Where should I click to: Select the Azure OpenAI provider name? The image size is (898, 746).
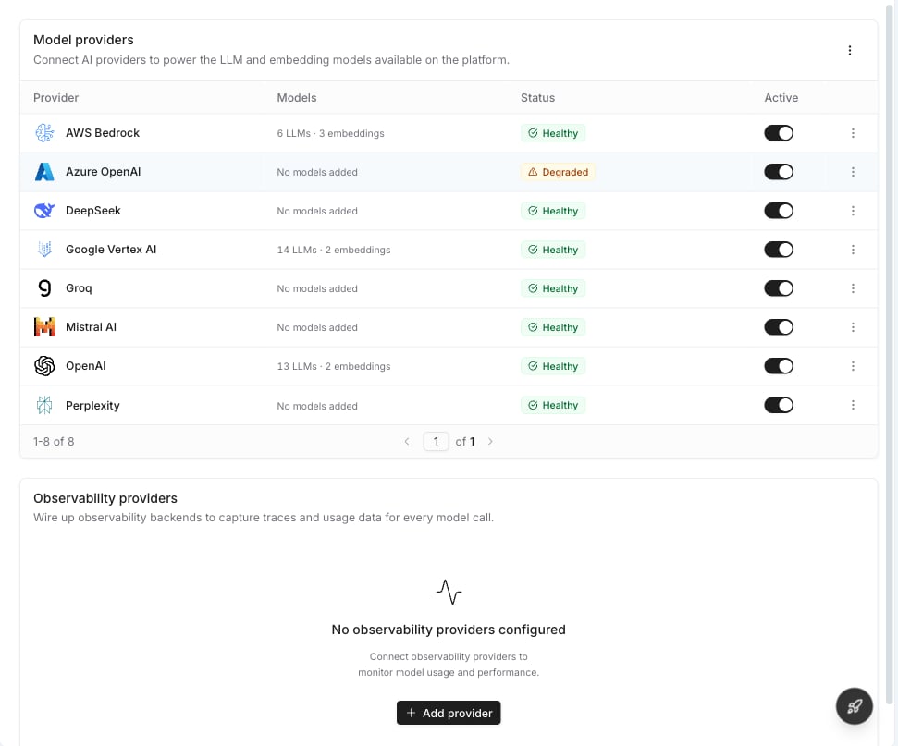pyautogui.click(x=103, y=172)
